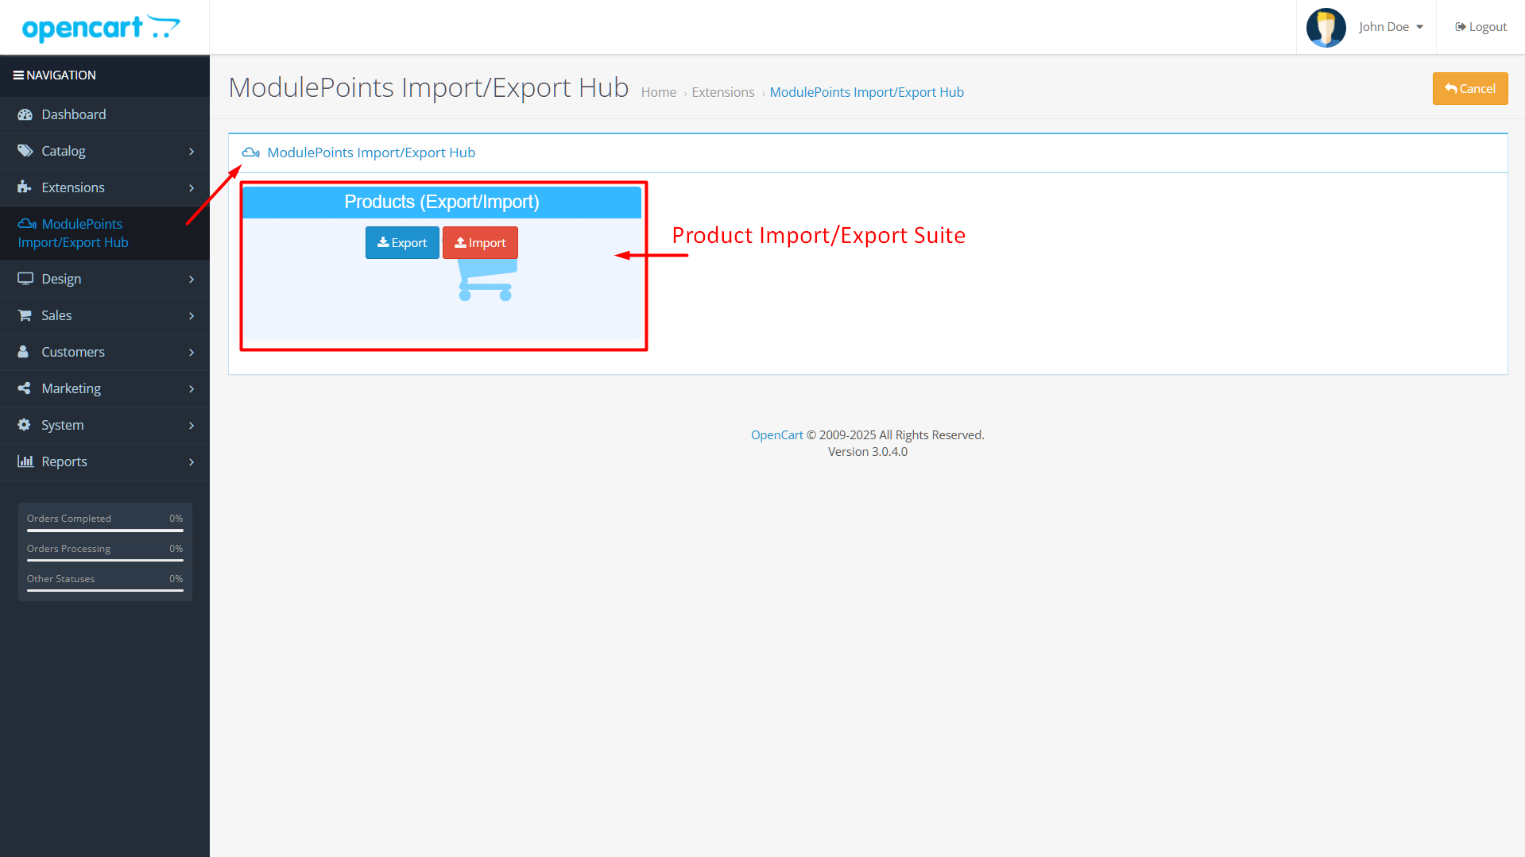The image size is (1525, 857).
Task: Click the hamburger icon beside NAVIGATION
Action: 18,75
